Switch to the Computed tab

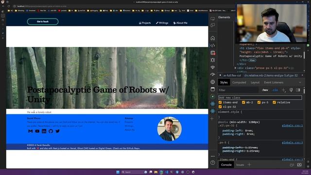(239, 83)
